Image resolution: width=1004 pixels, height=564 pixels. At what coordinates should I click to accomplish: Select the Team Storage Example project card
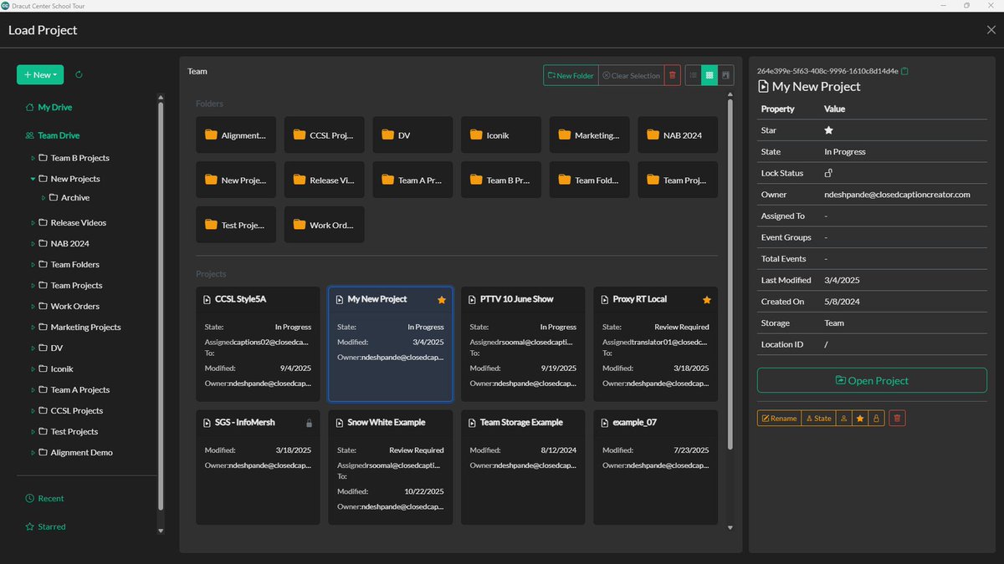coord(523,467)
